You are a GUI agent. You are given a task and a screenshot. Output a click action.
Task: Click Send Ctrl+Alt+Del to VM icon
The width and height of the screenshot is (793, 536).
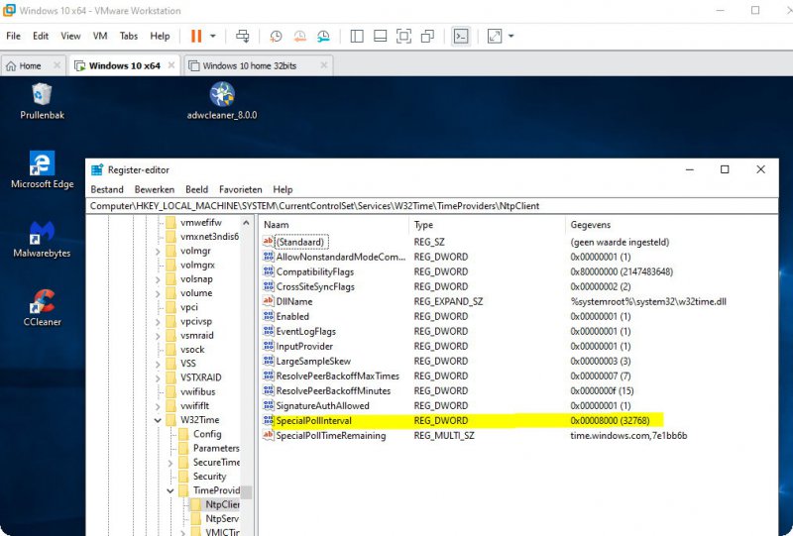tap(243, 36)
